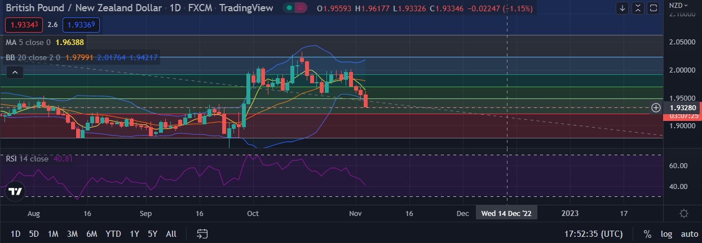Click the MA value 1.96388
Image resolution: width=702 pixels, height=243 pixels.
[70, 42]
